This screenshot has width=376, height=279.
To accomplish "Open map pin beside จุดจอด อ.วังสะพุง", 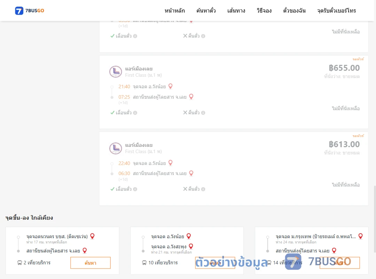I will (191, 246).
